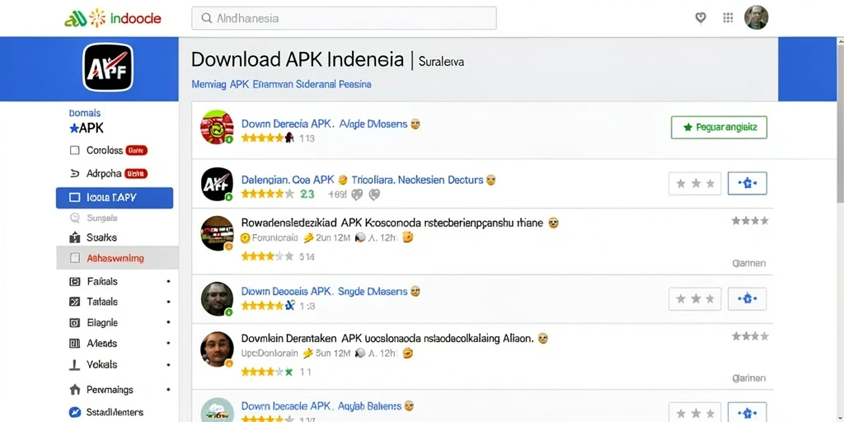Focus the Aindhanesia search field
This screenshot has height=422, width=844.
click(344, 18)
